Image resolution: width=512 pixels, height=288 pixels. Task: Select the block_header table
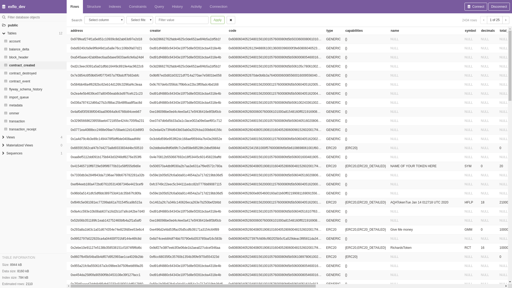pos(19,57)
